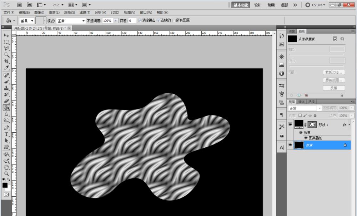Select the Custom Shape tool
Viewport: 357px width, 216px height.
click(x=6, y=147)
